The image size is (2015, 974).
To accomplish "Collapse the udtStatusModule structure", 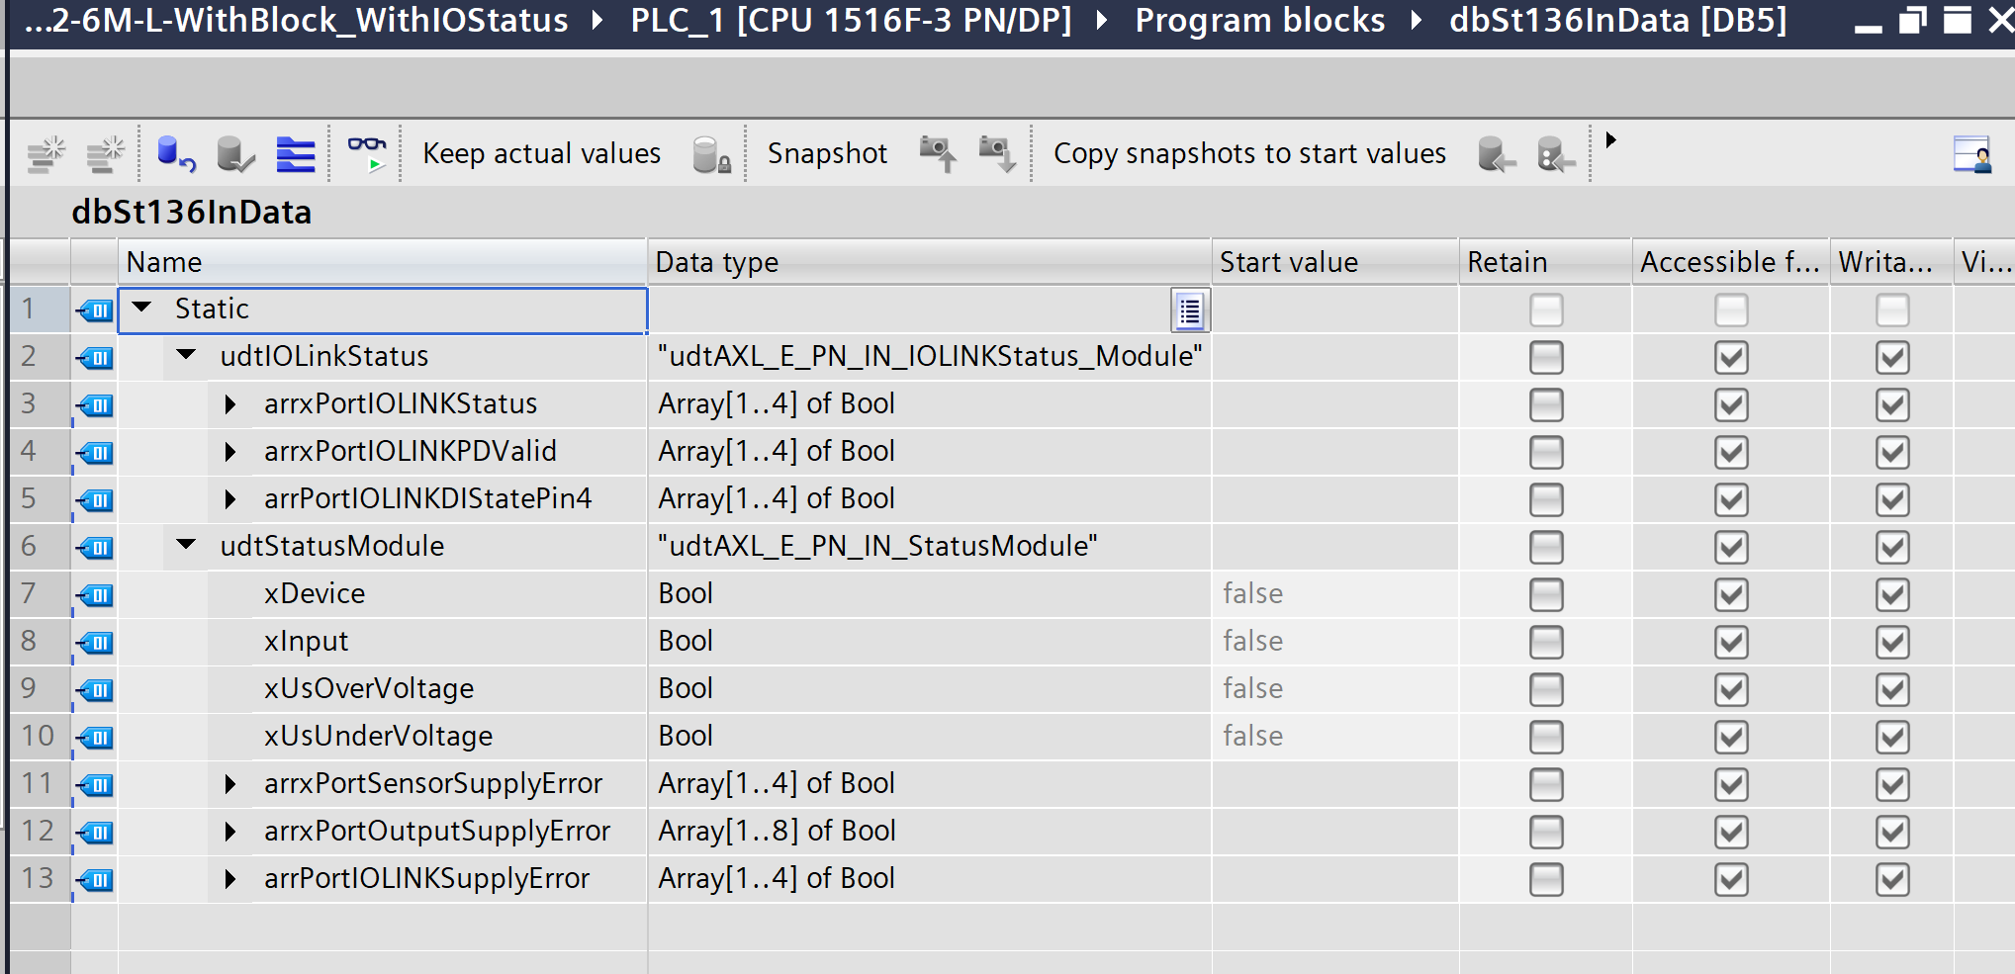I will point(186,545).
